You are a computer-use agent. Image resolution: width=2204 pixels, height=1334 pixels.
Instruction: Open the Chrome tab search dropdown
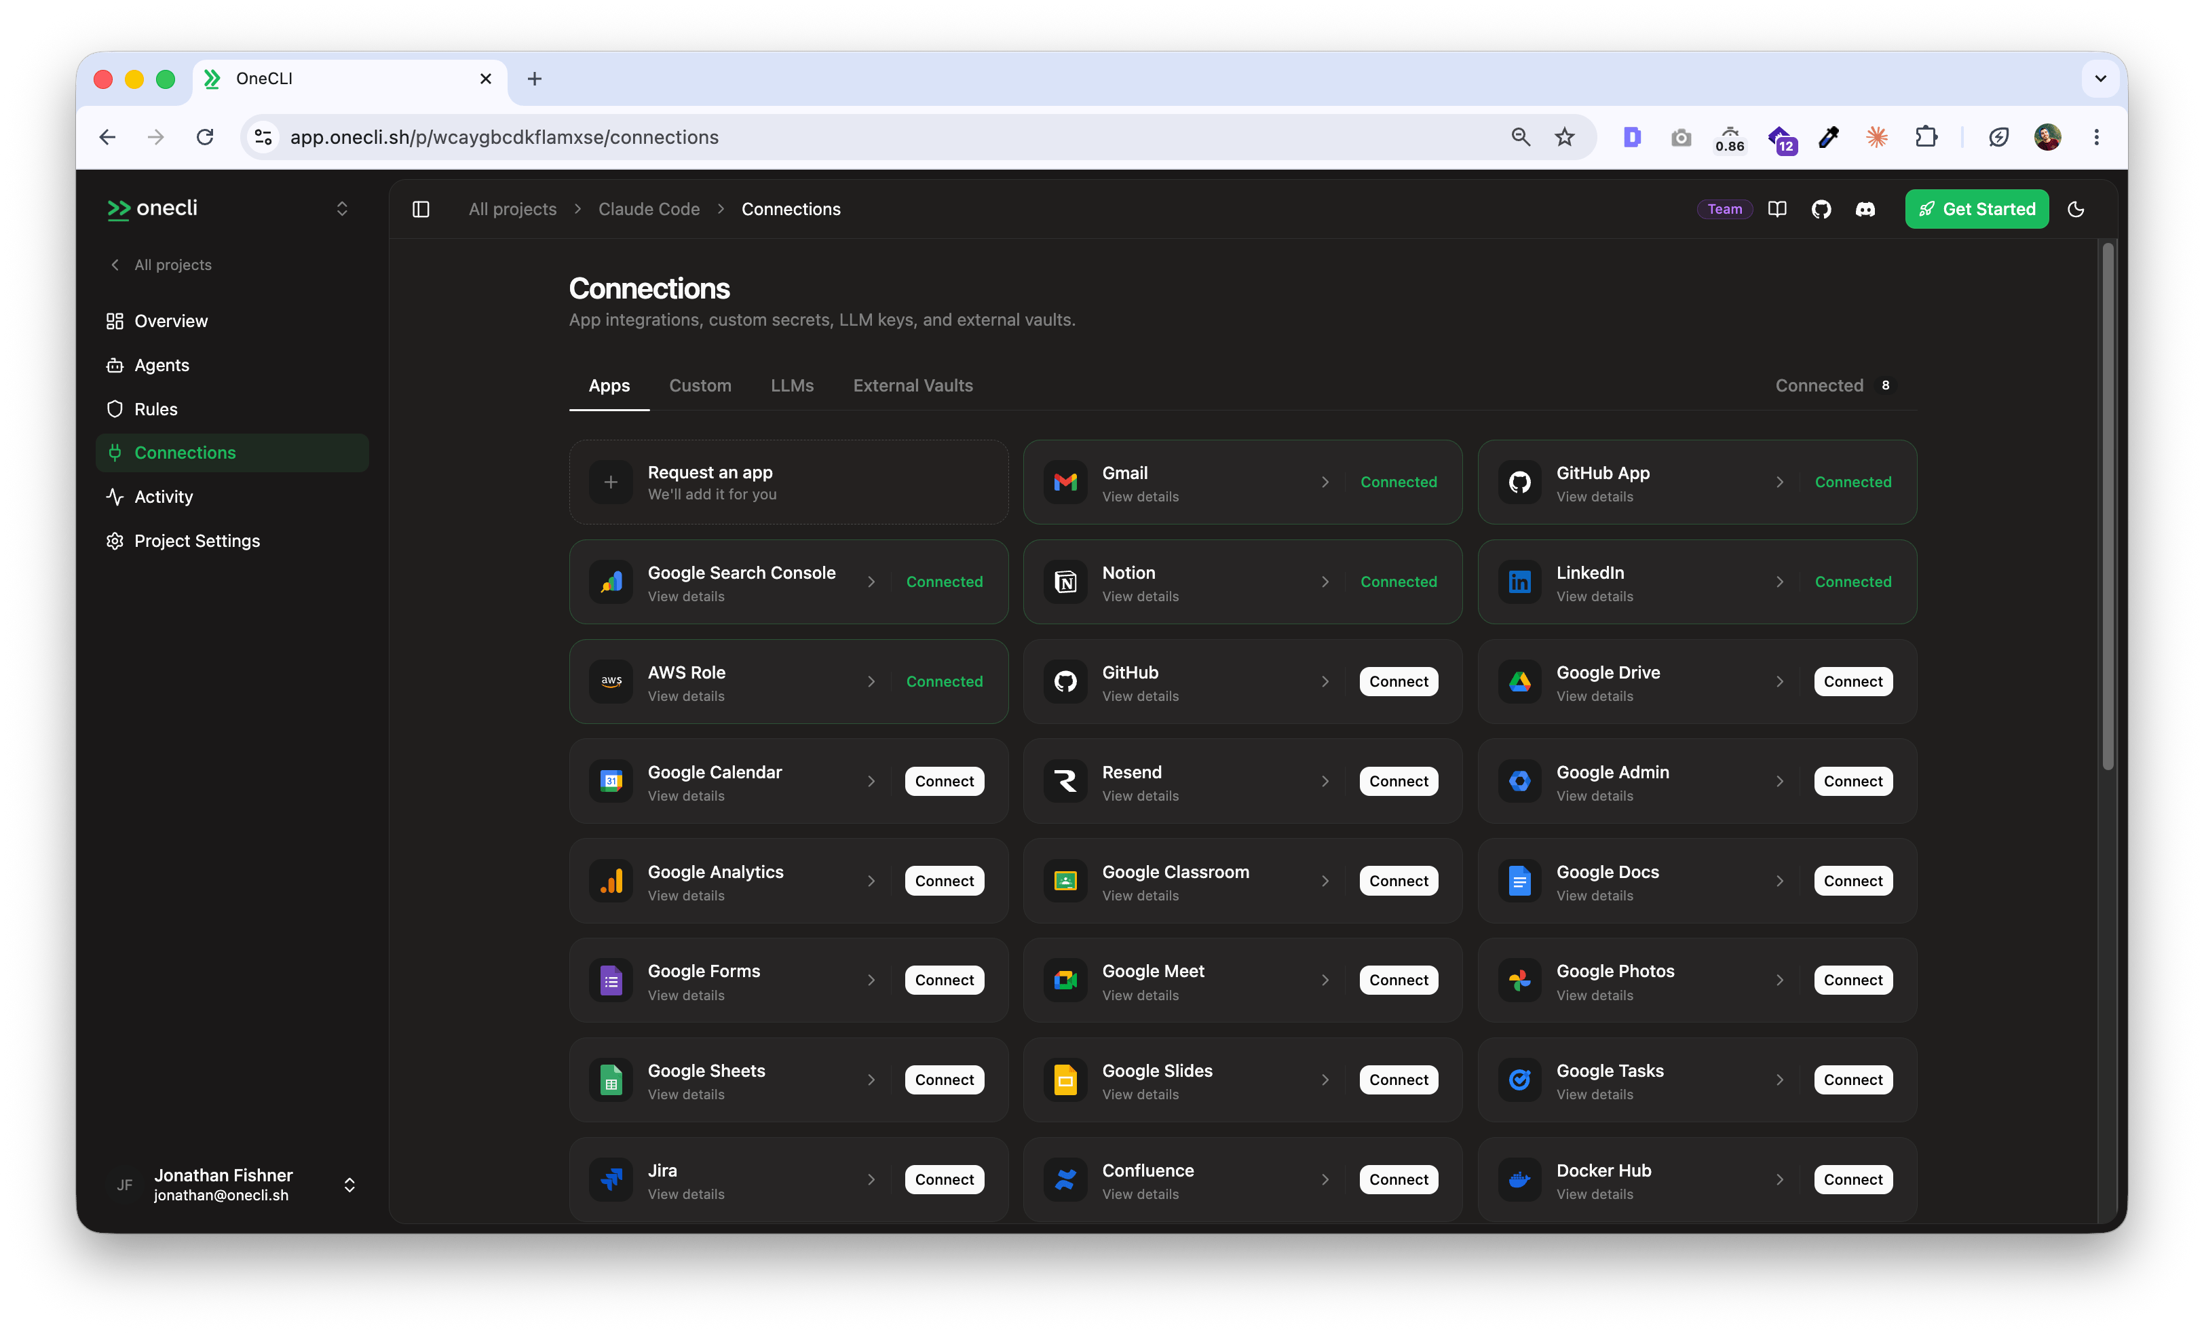2099,79
